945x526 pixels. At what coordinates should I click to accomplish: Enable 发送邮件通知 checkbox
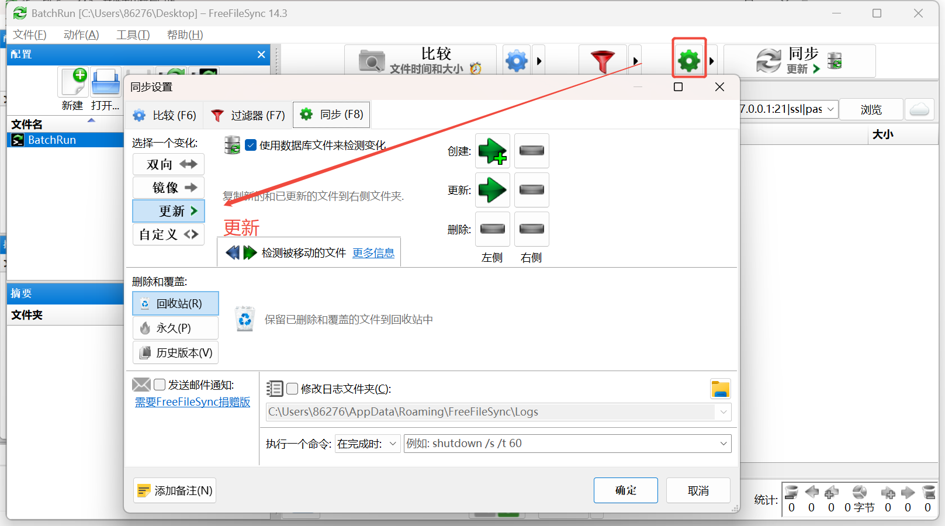point(160,385)
